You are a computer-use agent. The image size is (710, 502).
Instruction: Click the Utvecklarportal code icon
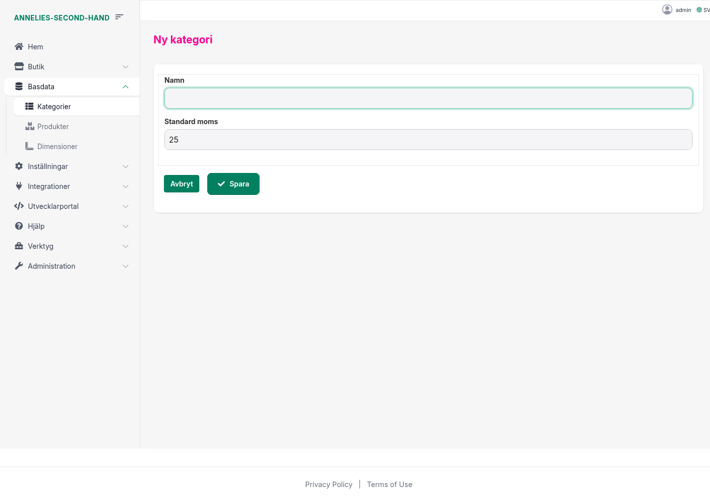pos(19,206)
